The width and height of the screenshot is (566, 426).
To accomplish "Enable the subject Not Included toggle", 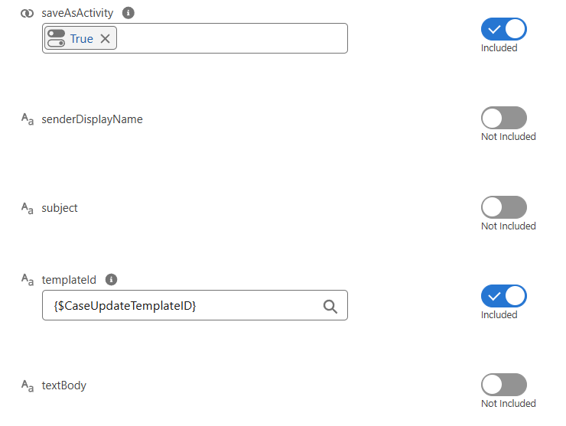I will coord(503,207).
